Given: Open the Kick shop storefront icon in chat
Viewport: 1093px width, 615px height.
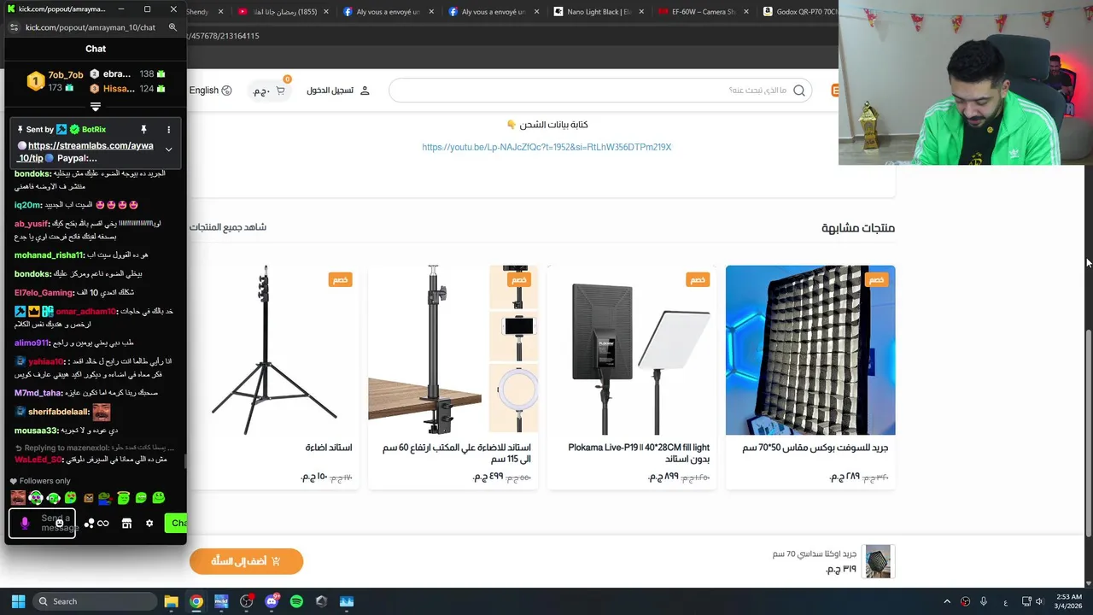Looking at the screenshot, I should [x=126, y=523].
